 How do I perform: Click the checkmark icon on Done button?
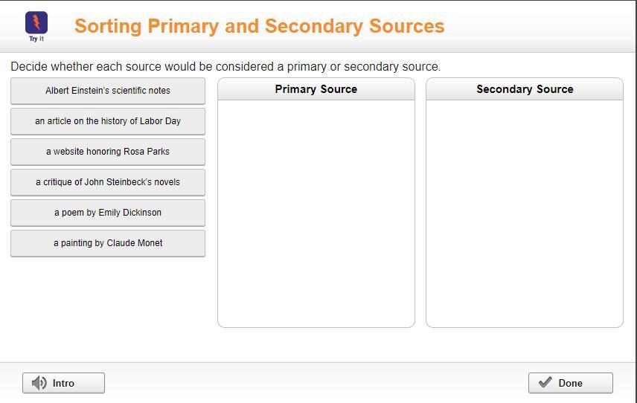545,382
